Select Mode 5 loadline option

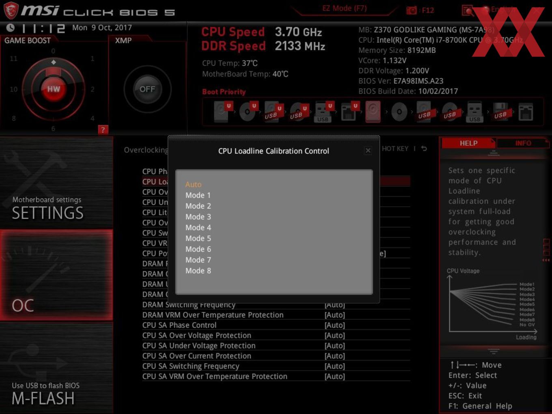point(198,238)
